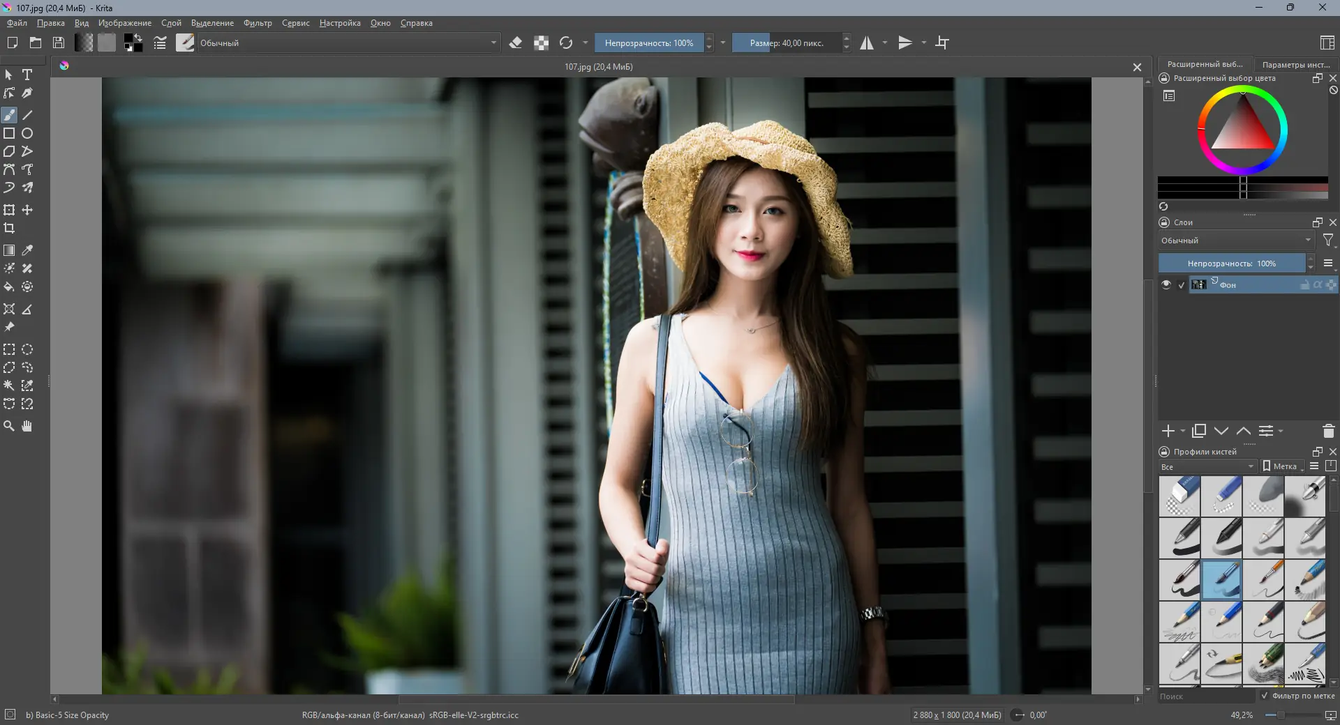Click the eraser mode icon in toolbar
The width and height of the screenshot is (1340, 725).
click(x=516, y=43)
